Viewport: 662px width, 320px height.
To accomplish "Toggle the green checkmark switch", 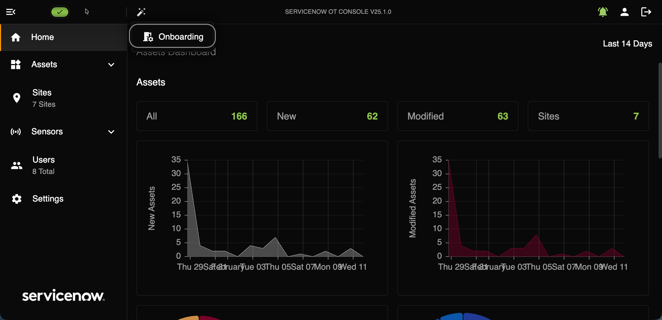I will click(60, 12).
